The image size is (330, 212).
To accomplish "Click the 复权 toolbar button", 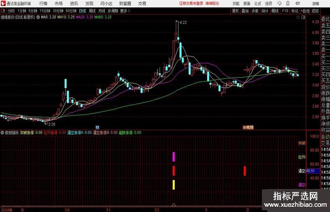I will pos(235,11).
